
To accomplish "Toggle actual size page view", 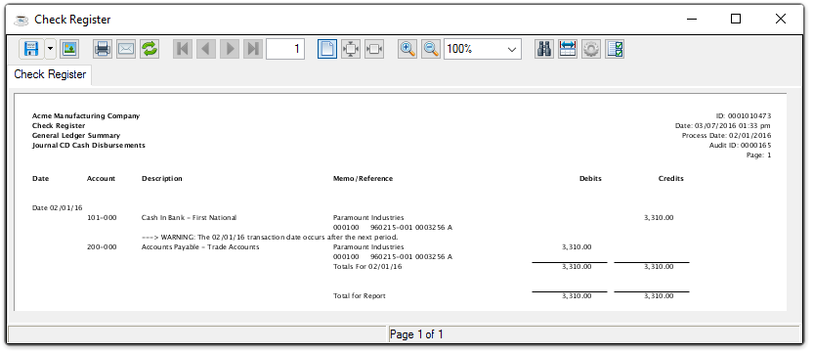I will [x=327, y=49].
